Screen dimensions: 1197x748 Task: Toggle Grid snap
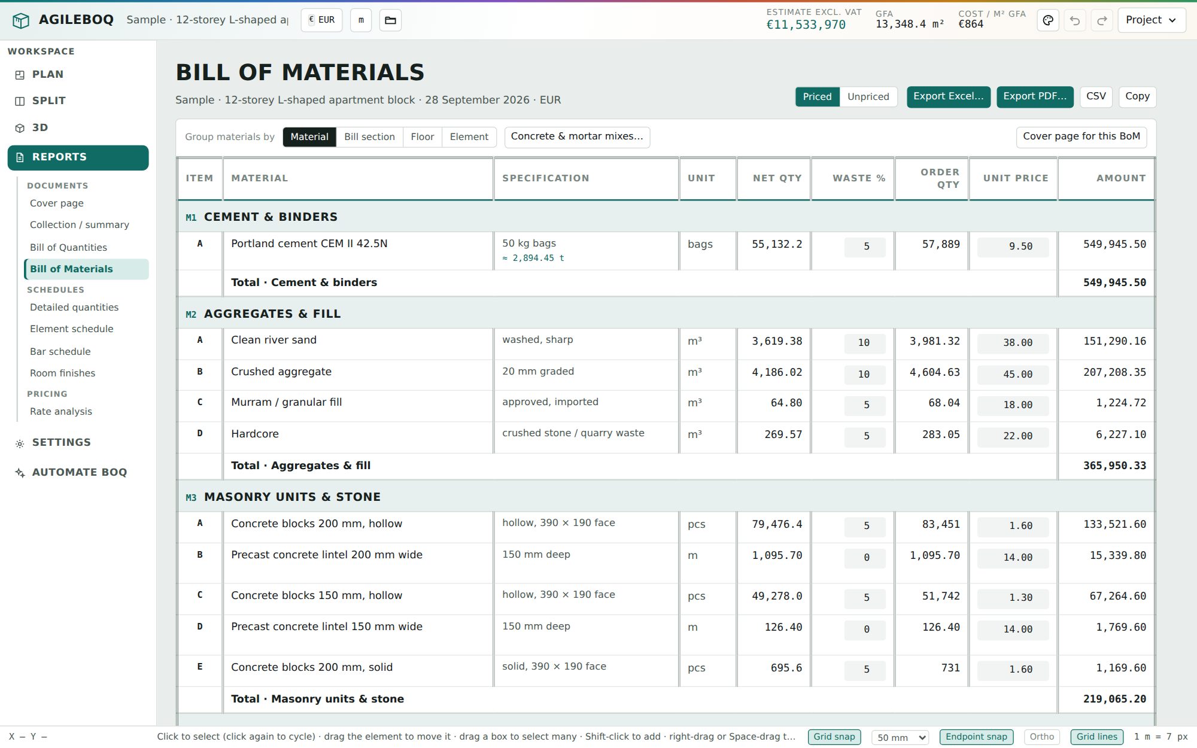point(834,737)
